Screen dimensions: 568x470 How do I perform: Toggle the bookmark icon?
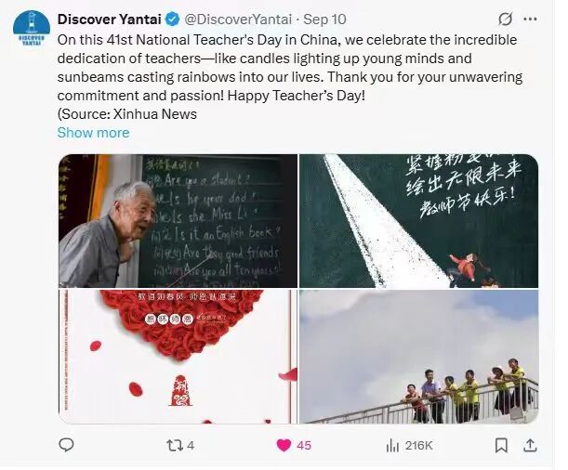coord(501,446)
